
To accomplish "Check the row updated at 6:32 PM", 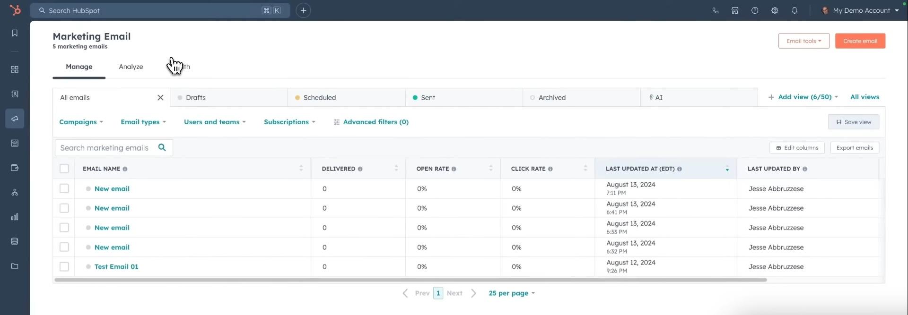I will [x=64, y=247].
